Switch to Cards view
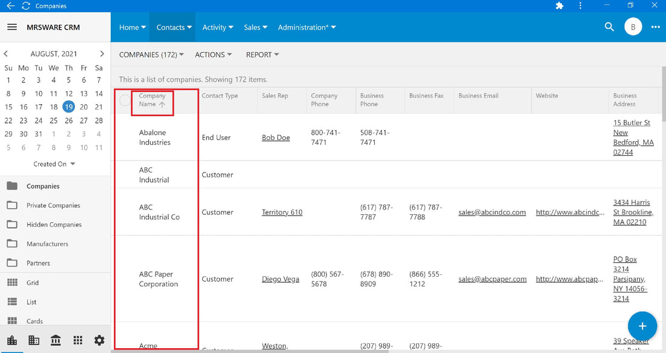This screenshot has width=666, height=353. [x=35, y=321]
